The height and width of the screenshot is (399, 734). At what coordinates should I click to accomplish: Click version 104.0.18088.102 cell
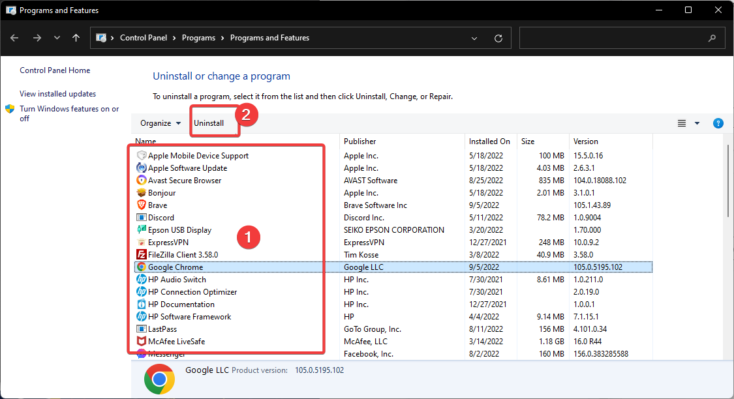600,180
